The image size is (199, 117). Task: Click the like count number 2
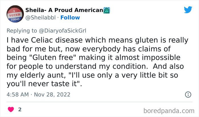pyautogui.click(x=20, y=109)
